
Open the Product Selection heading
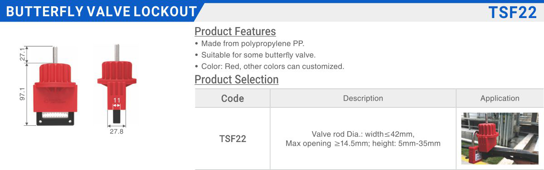click(x=237, y=79)
